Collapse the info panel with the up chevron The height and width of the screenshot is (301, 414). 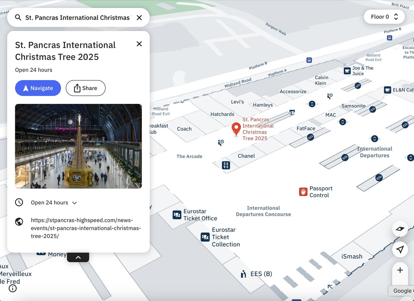coord(78,257)
